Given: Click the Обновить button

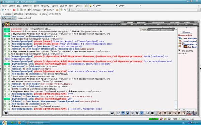Looking at the screenshot, I should tap(186, 32).
